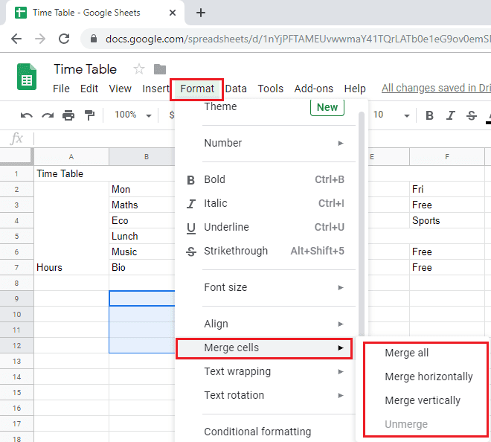Open the Google Sheets home icon

coord(27,77)
